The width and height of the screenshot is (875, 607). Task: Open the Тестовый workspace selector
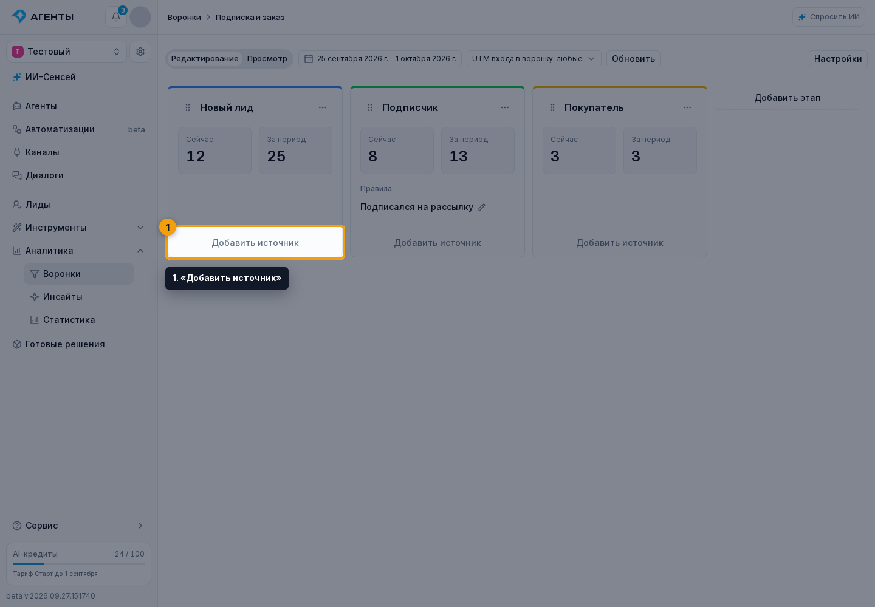point(66,52)
